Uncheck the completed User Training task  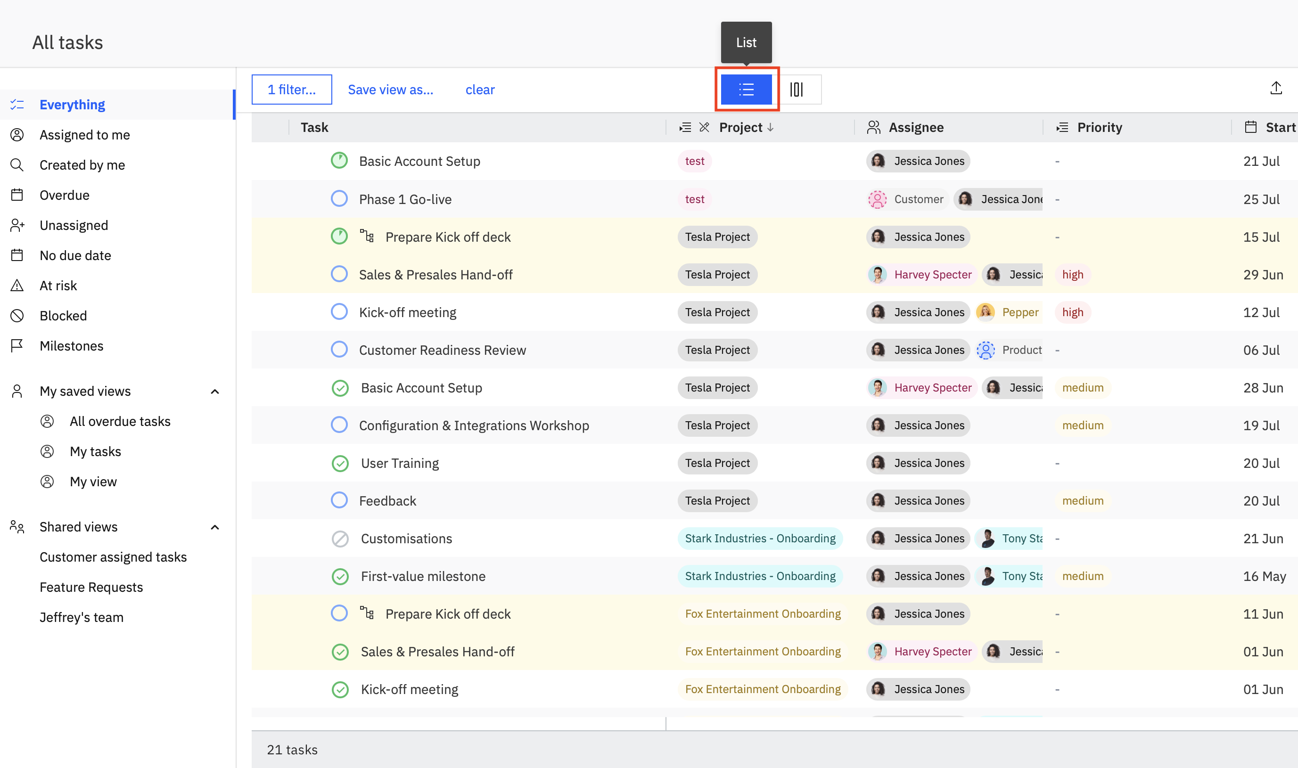(340, 463)
